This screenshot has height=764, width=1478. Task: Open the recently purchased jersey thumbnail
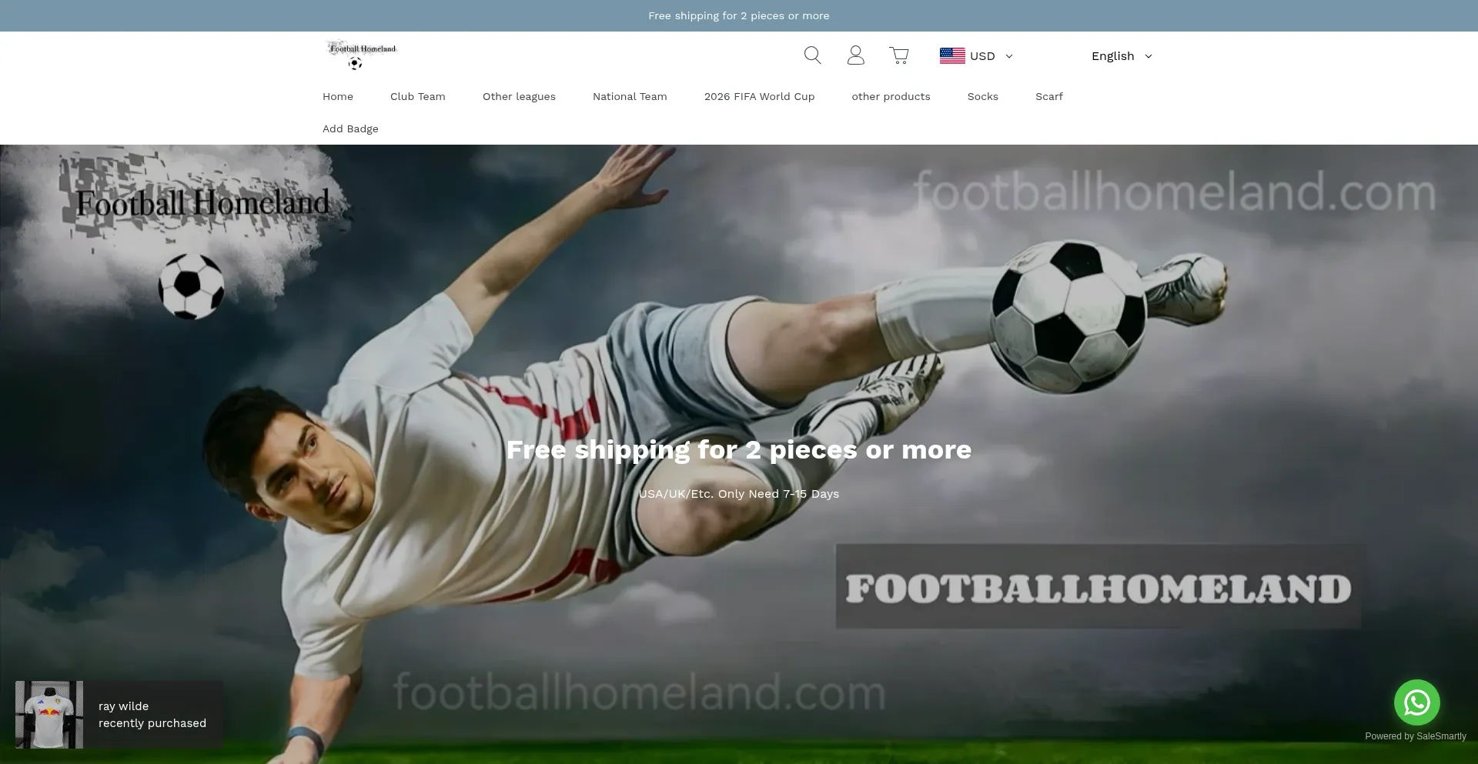[49, 714]
